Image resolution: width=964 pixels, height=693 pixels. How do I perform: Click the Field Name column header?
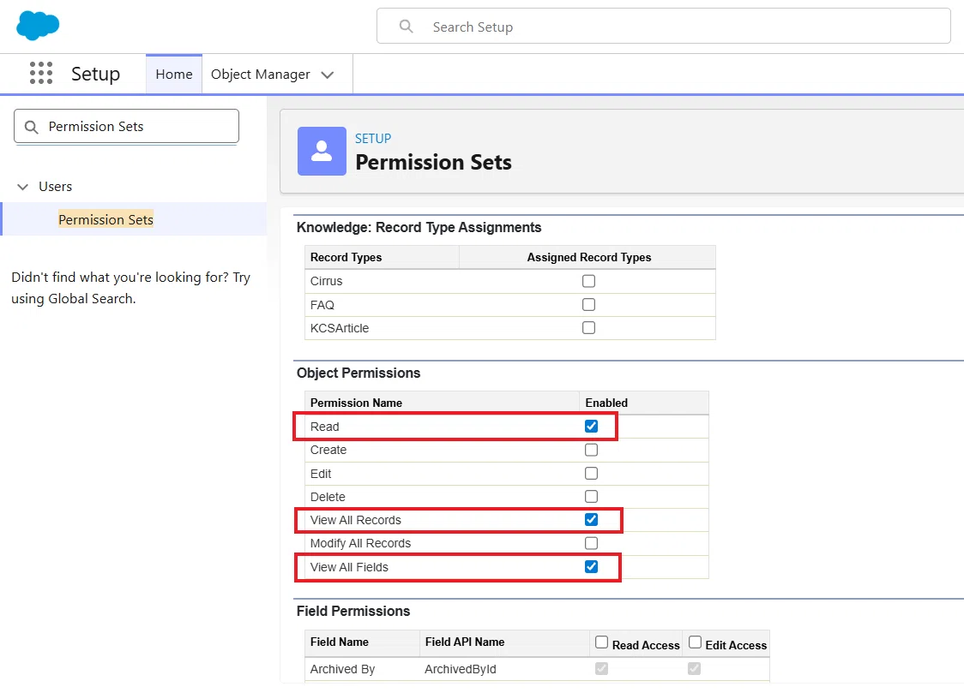point(340,642)
